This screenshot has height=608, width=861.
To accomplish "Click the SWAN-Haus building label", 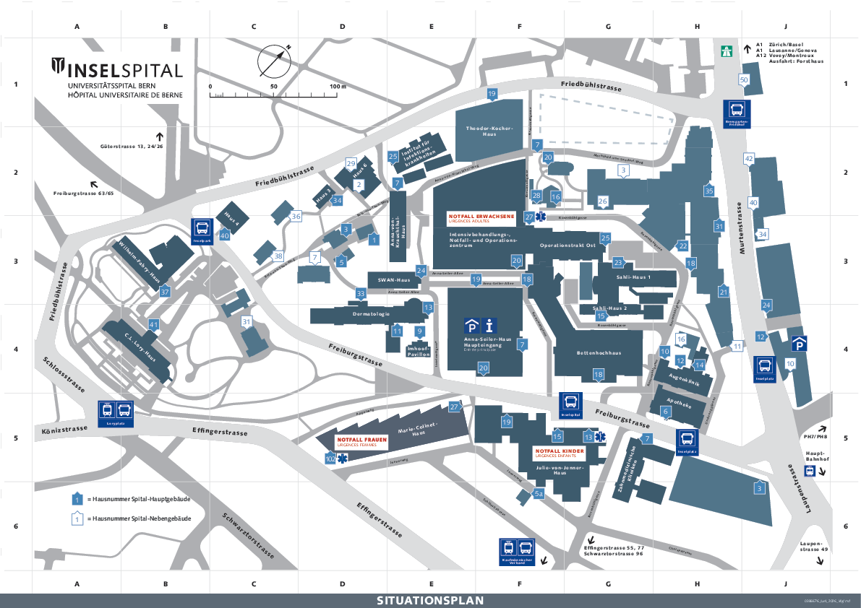I will click(394, 280).
